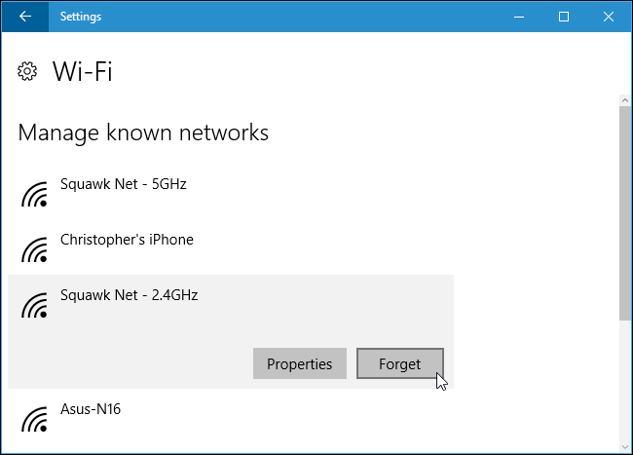Click the back arrow in Settings
The height and width of the screenshot is (455, 633).
[24, 17]
